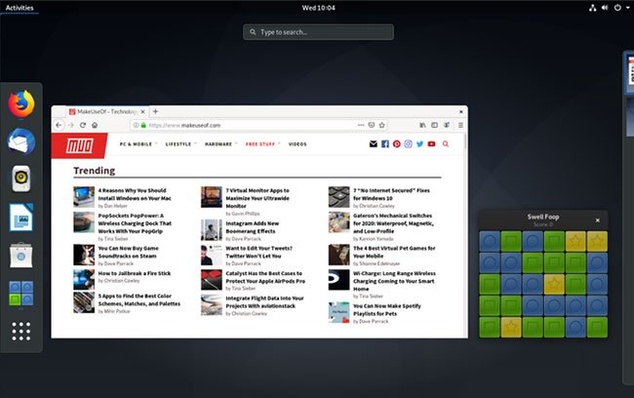Click the network status icon in top bar
This screenshot has height=398, width=634.
(592, 8)
